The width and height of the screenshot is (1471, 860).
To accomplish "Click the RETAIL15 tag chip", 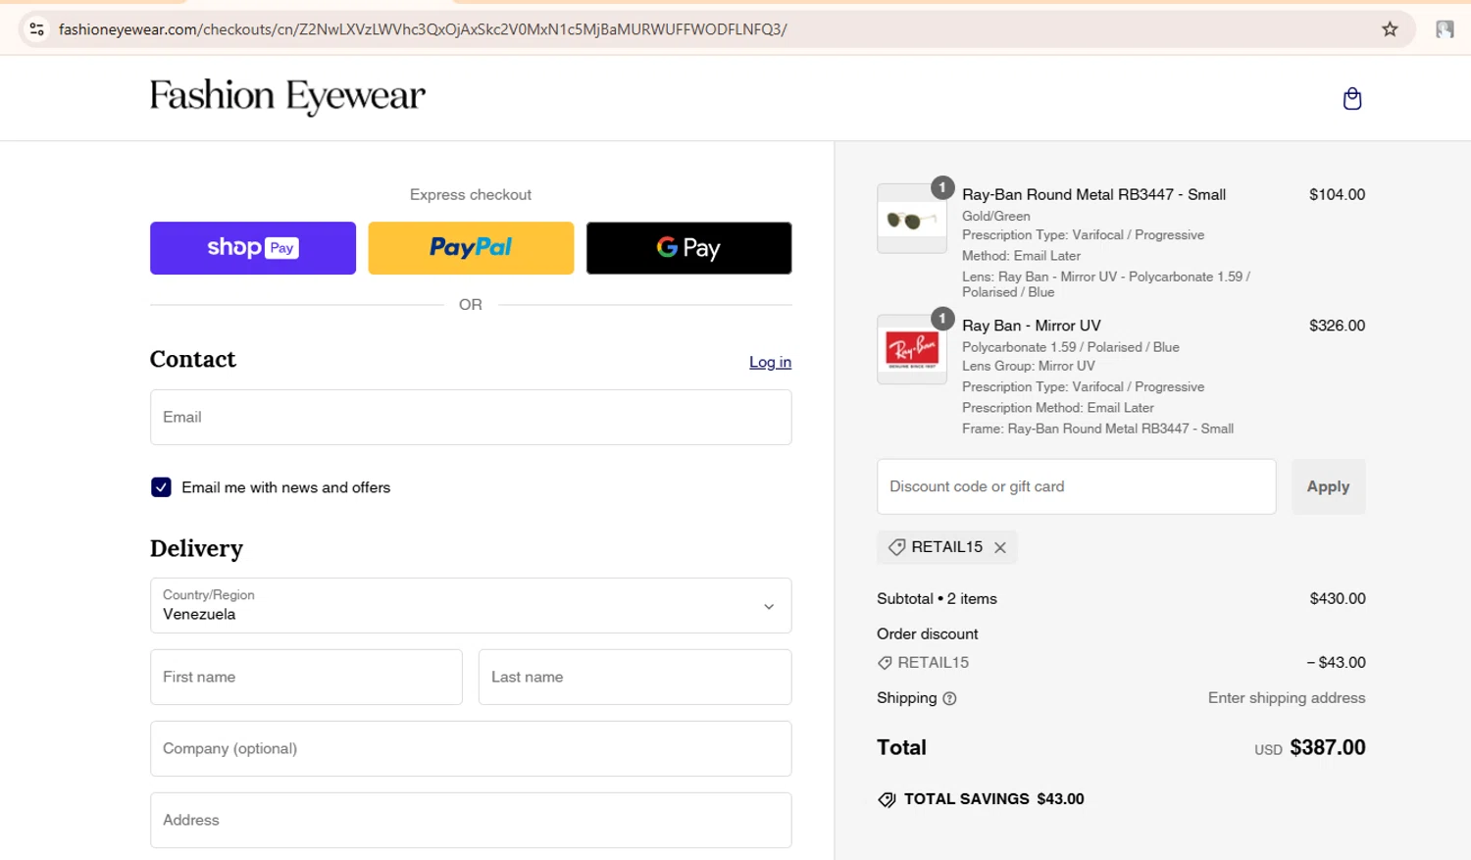I will tap(947, 547).
